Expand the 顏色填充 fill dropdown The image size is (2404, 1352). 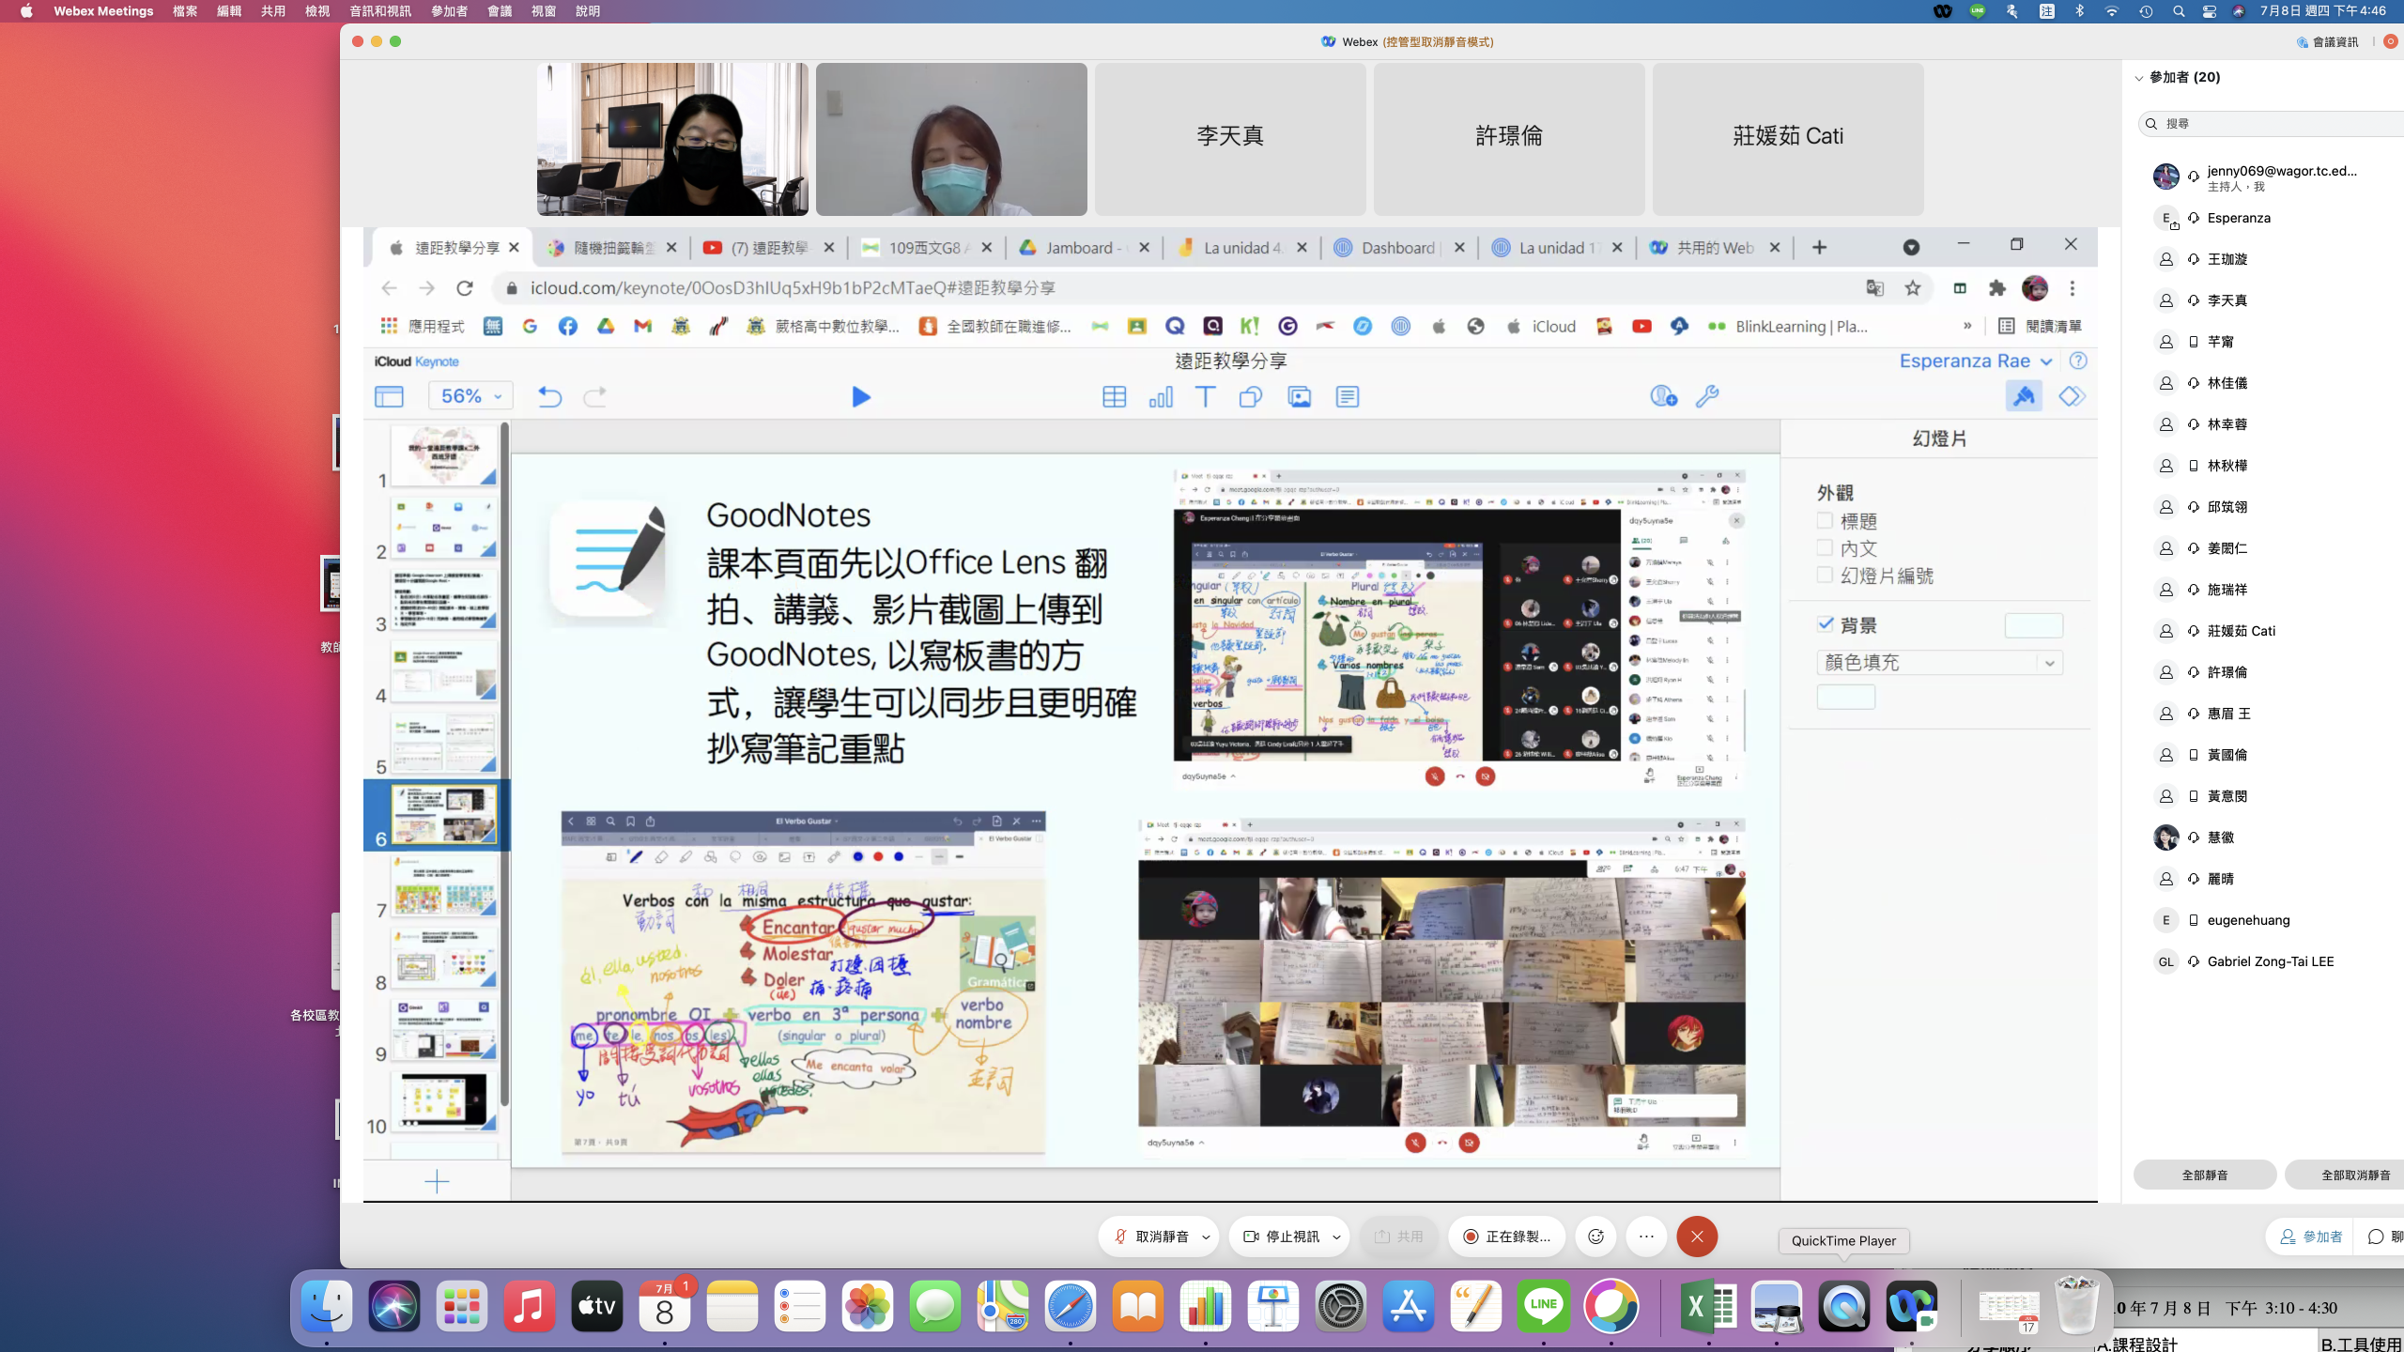point(1939,663)
